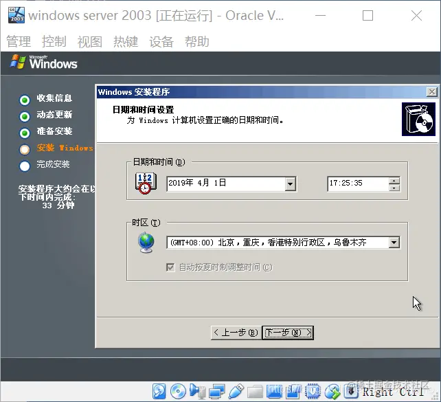
Task: Click the Right Ctrl host key label
Action: point(393,392)
